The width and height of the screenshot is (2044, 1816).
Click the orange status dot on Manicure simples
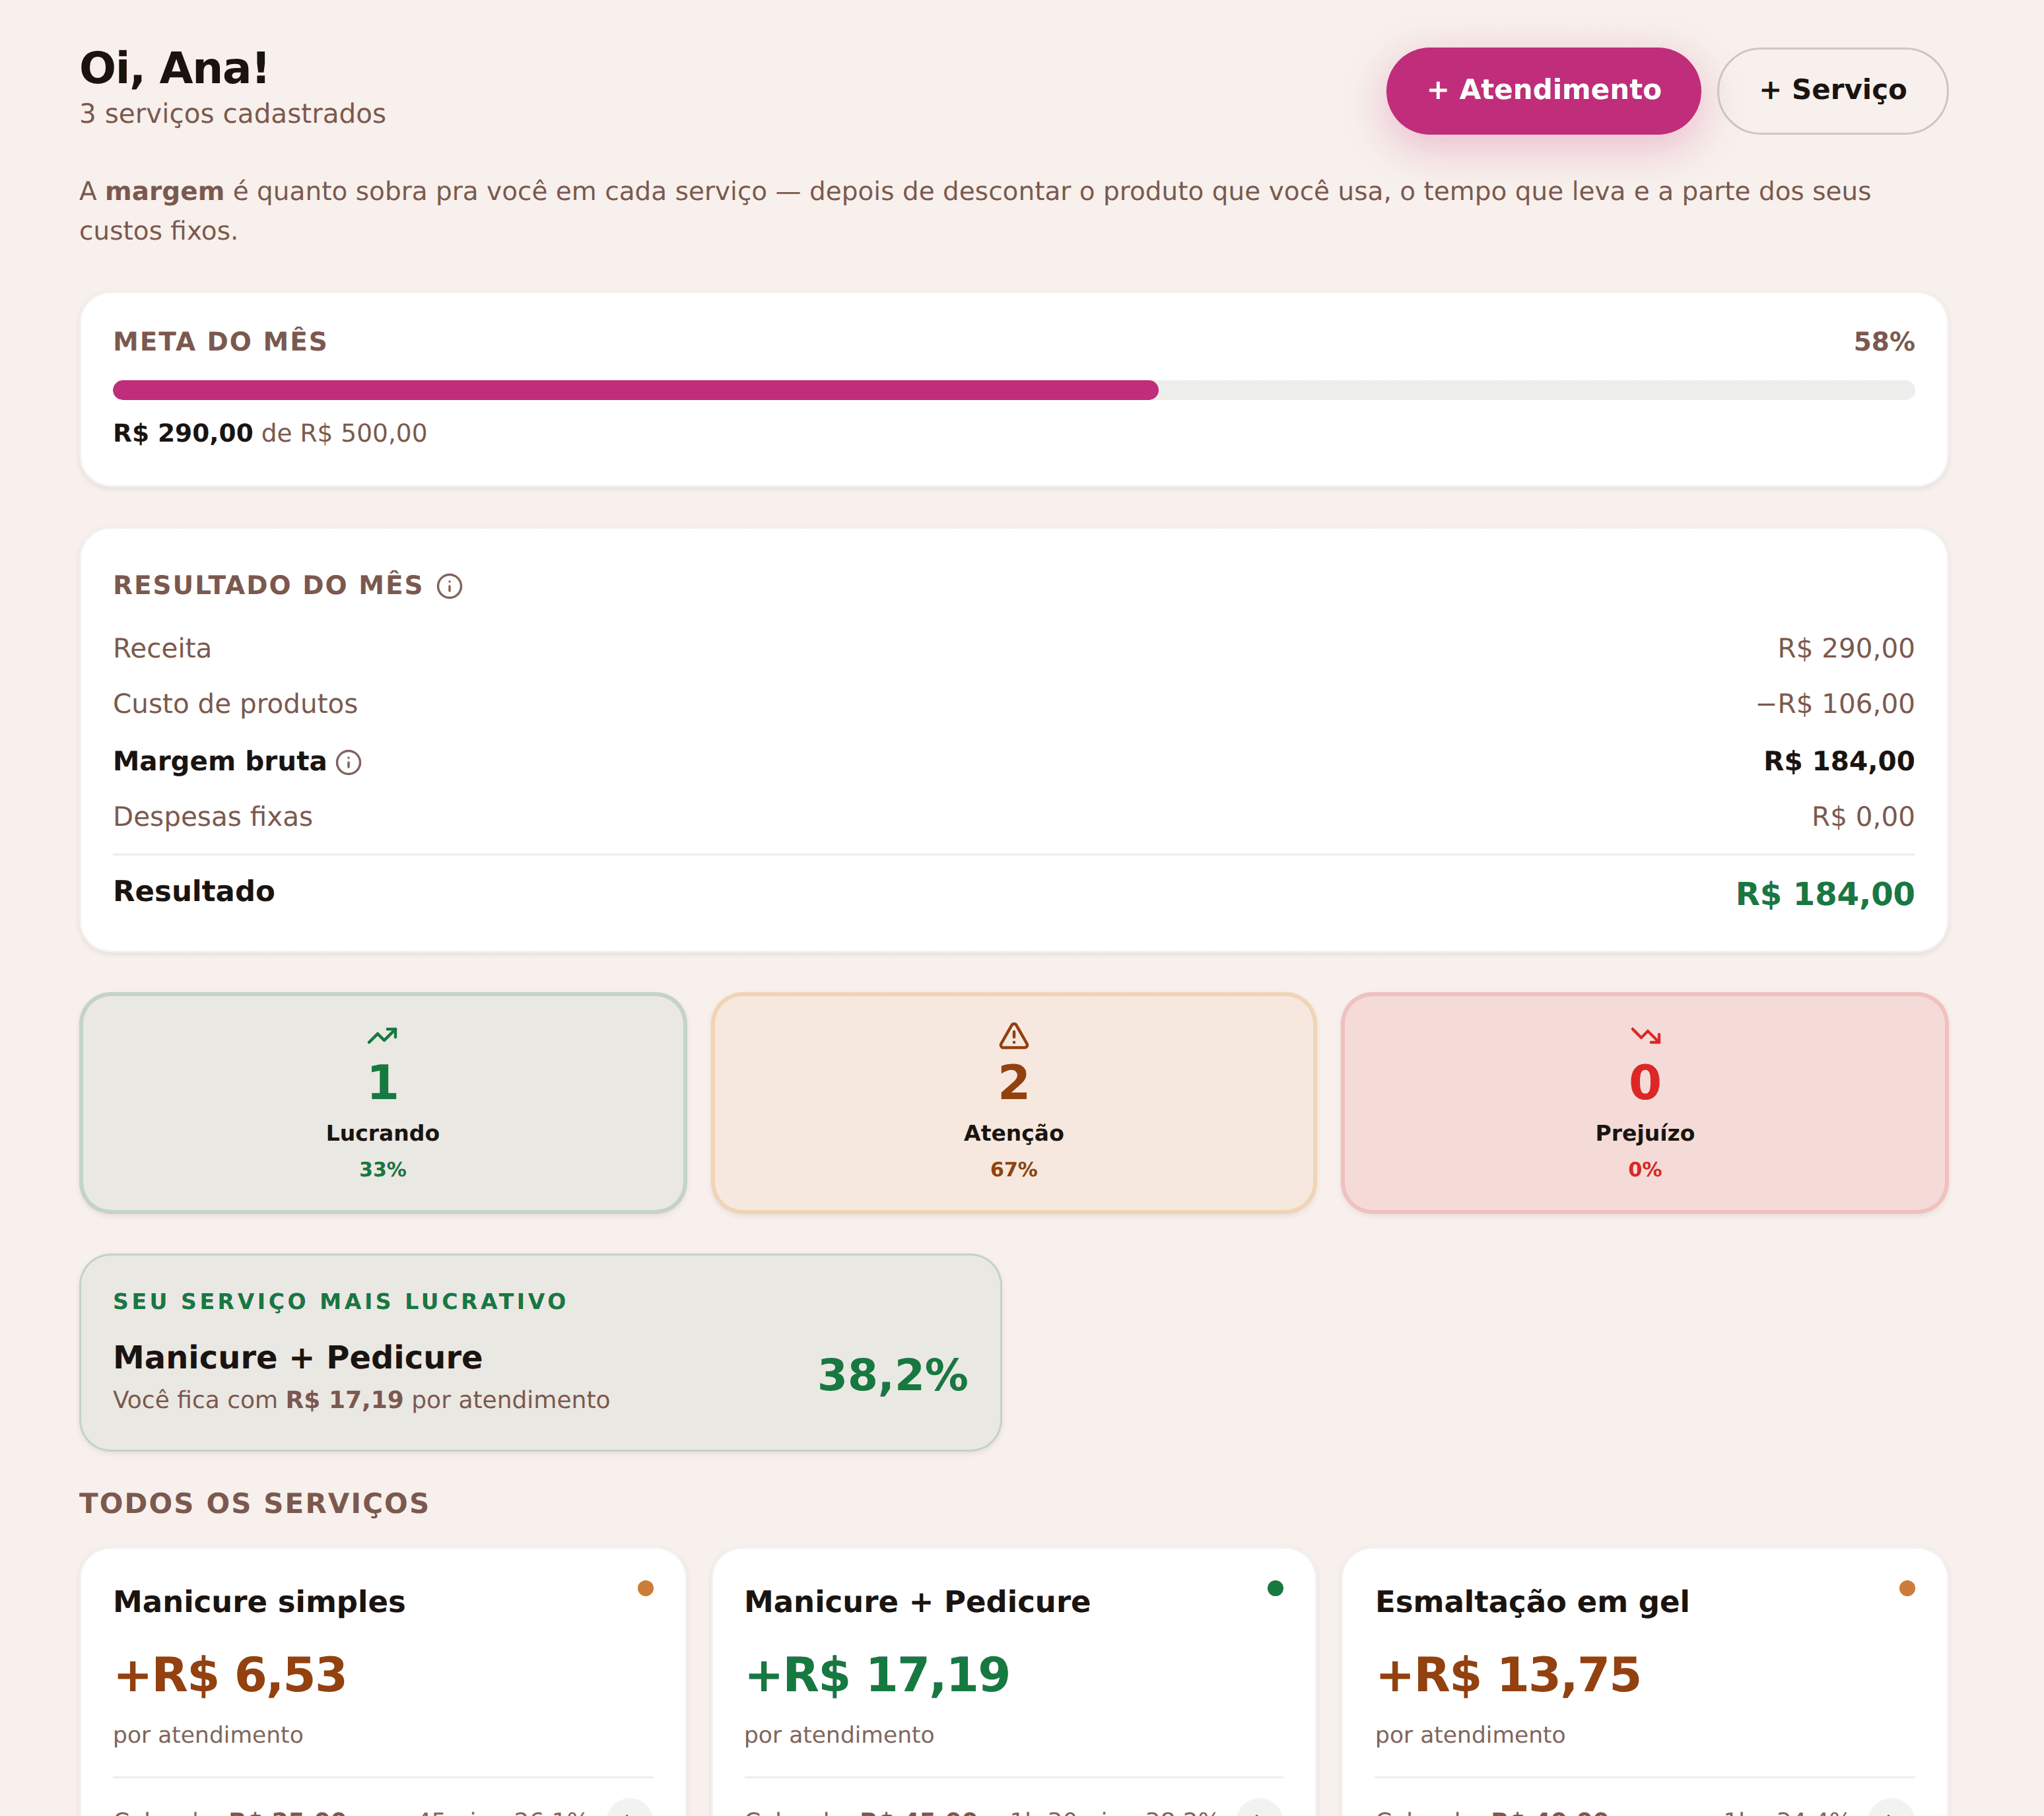[x=646, y=1588]
